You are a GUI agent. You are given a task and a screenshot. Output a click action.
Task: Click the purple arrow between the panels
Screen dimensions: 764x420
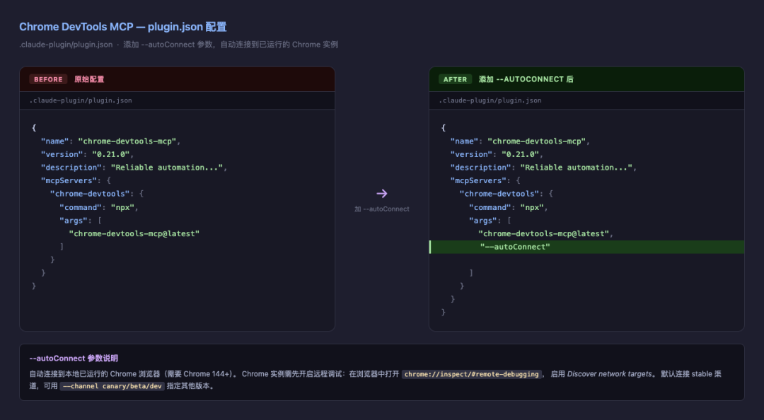pyautogui.click(x=382, y=194)
